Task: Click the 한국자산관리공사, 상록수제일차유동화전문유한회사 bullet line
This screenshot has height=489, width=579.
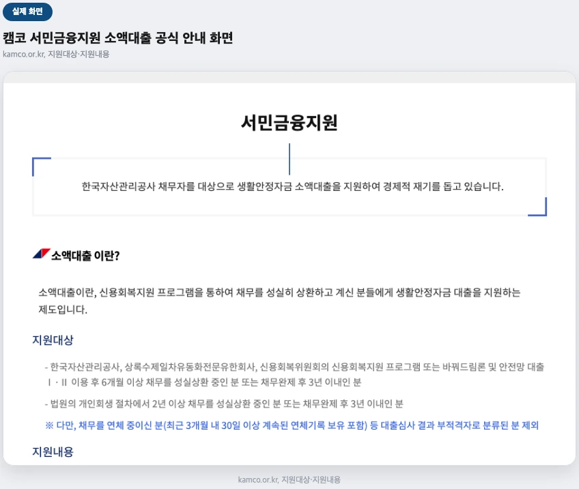Action: 294,367
